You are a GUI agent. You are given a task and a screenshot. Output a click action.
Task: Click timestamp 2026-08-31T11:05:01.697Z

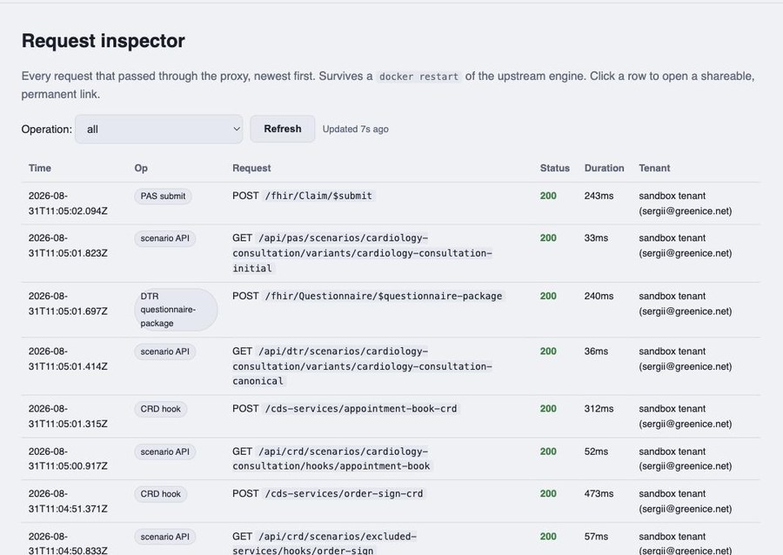68,304
